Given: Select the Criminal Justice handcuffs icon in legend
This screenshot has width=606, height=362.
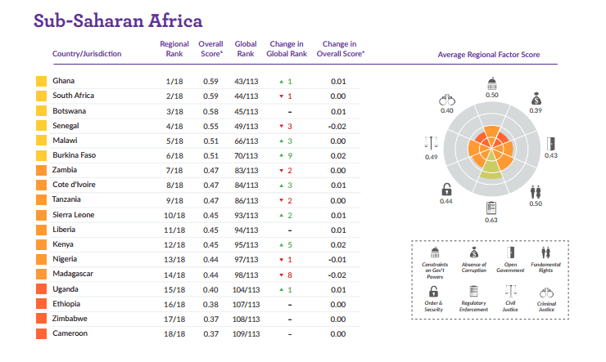Looking at the screenshot, I should pyautogui.click(x=546, y=290).
